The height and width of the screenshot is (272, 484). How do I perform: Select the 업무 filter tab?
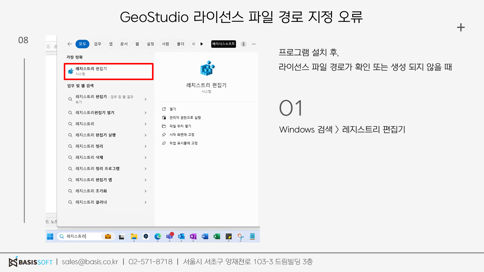[x=98, y=44]
